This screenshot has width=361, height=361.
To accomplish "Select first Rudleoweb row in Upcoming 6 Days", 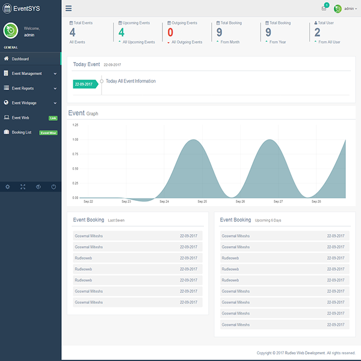I will click(285, 258).
